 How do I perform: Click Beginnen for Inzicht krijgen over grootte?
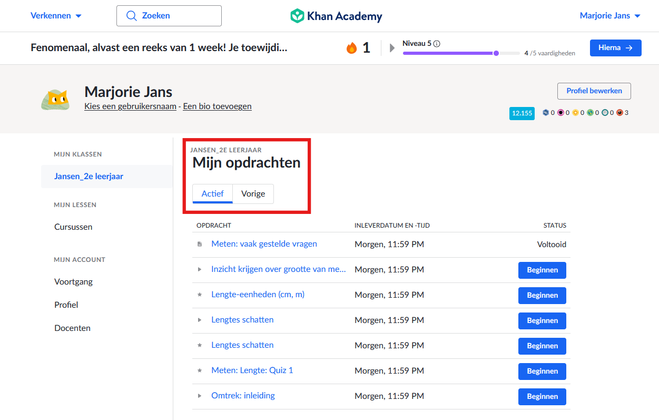click(x=542, y=270)
